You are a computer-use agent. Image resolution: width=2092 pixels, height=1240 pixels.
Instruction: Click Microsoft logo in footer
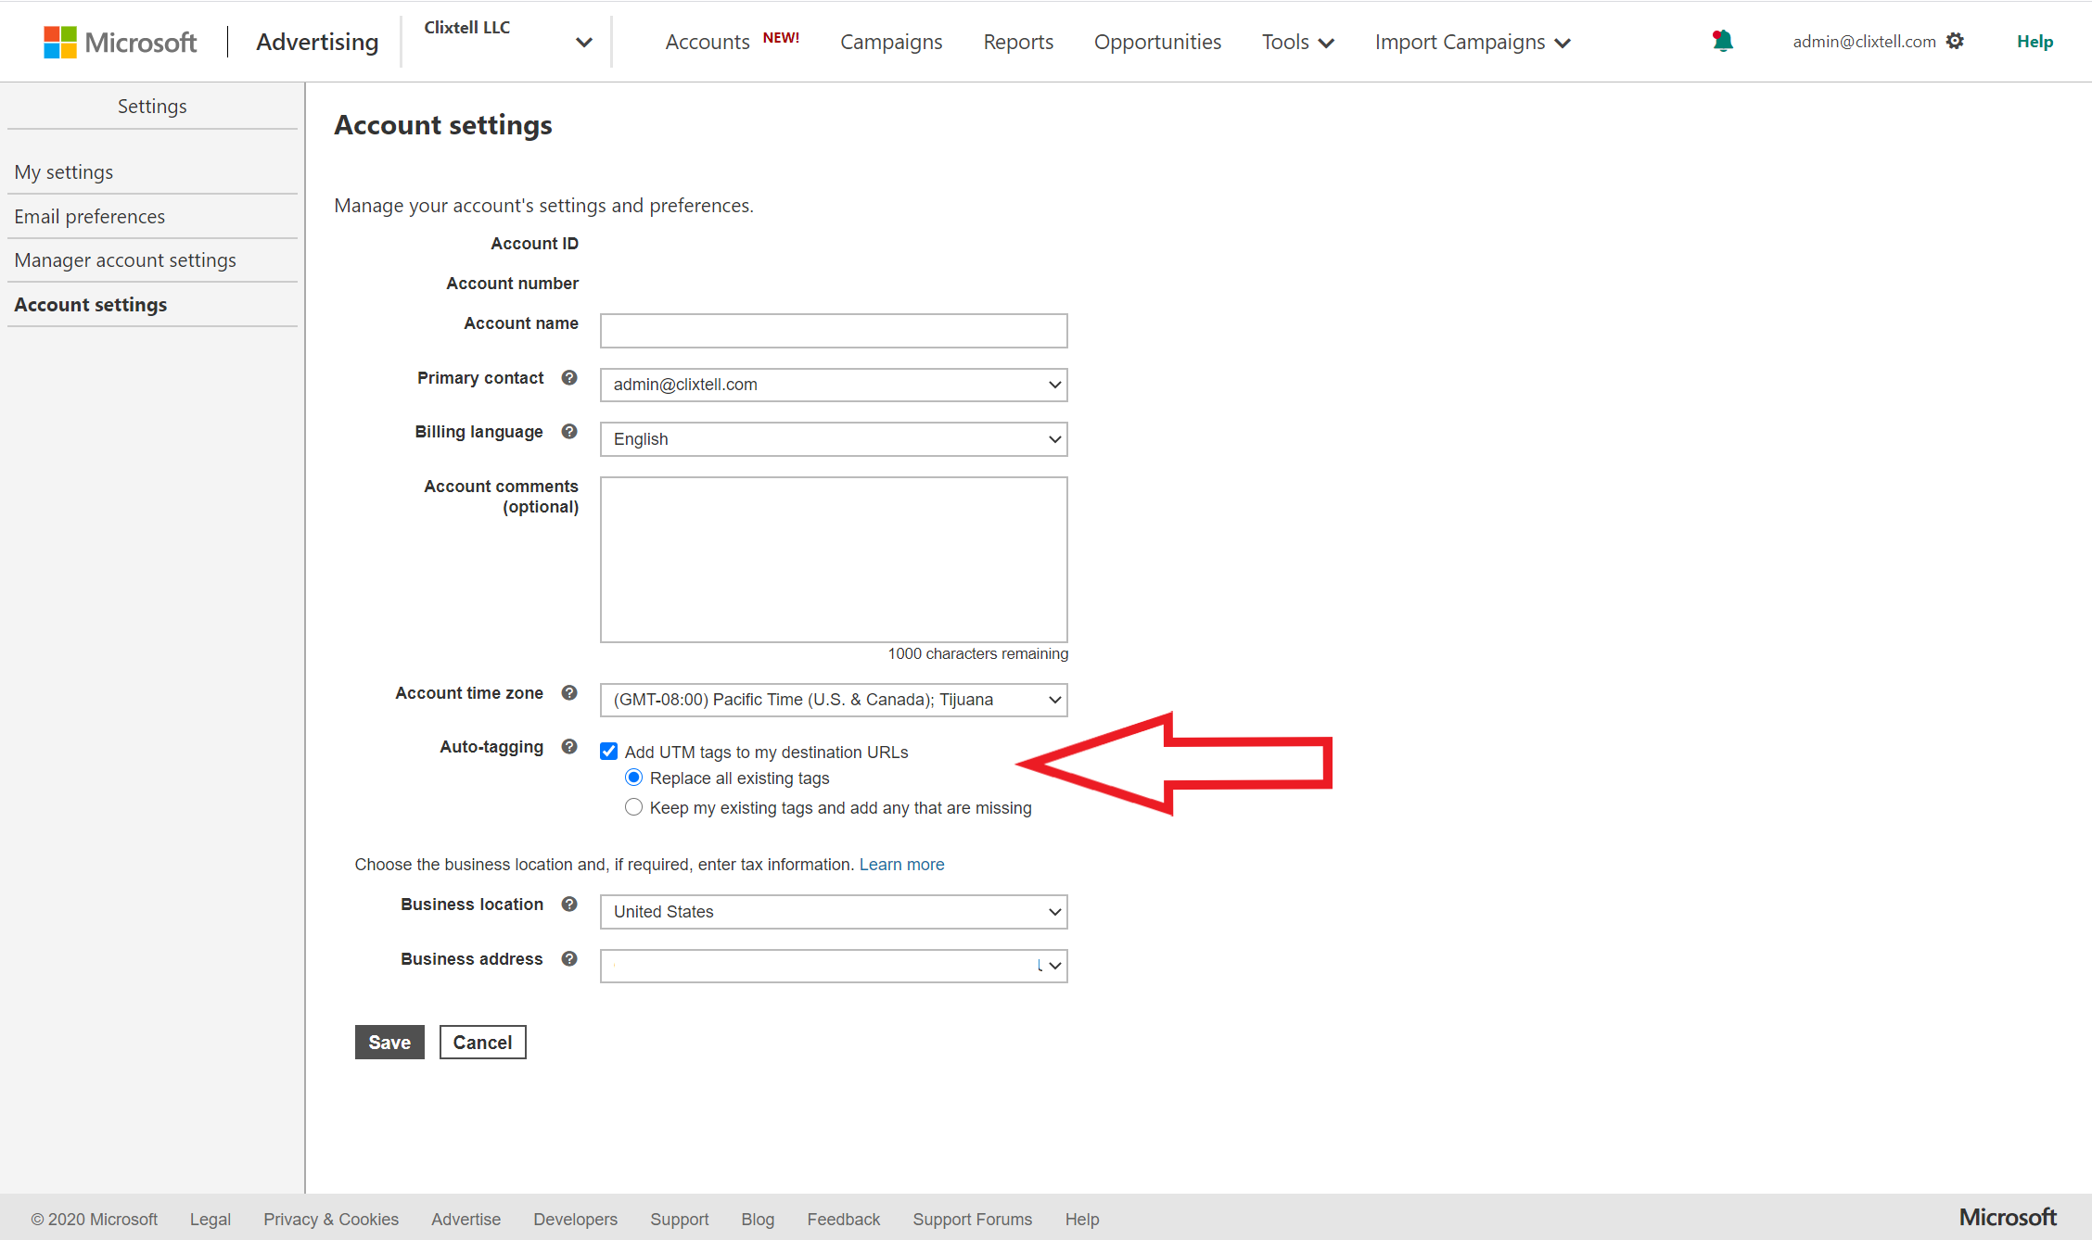(x=2007, y=1217)
